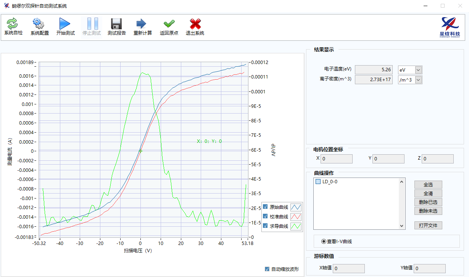This screenshot has height=277, width=469.
Task: Click 重新计算 blue arrow icon
Action: pos(142,24)
